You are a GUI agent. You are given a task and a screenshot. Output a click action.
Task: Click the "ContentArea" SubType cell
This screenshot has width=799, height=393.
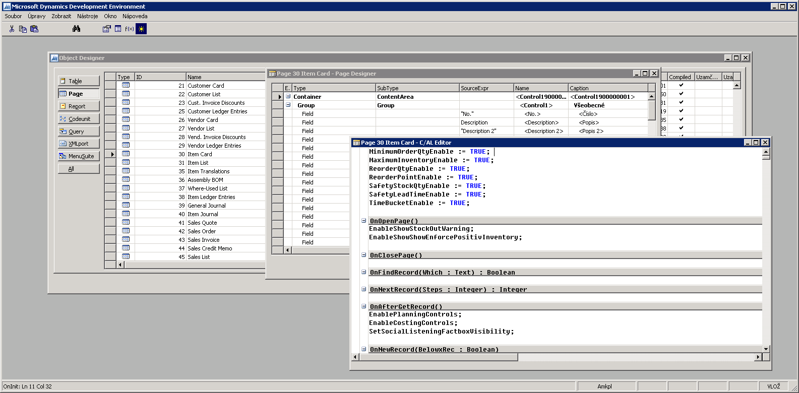[417, 97]
